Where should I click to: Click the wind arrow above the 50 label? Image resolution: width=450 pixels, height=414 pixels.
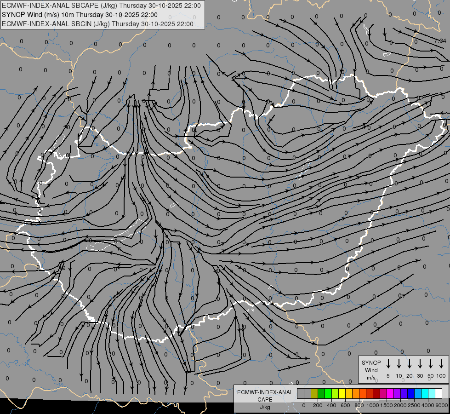point(431,363)
